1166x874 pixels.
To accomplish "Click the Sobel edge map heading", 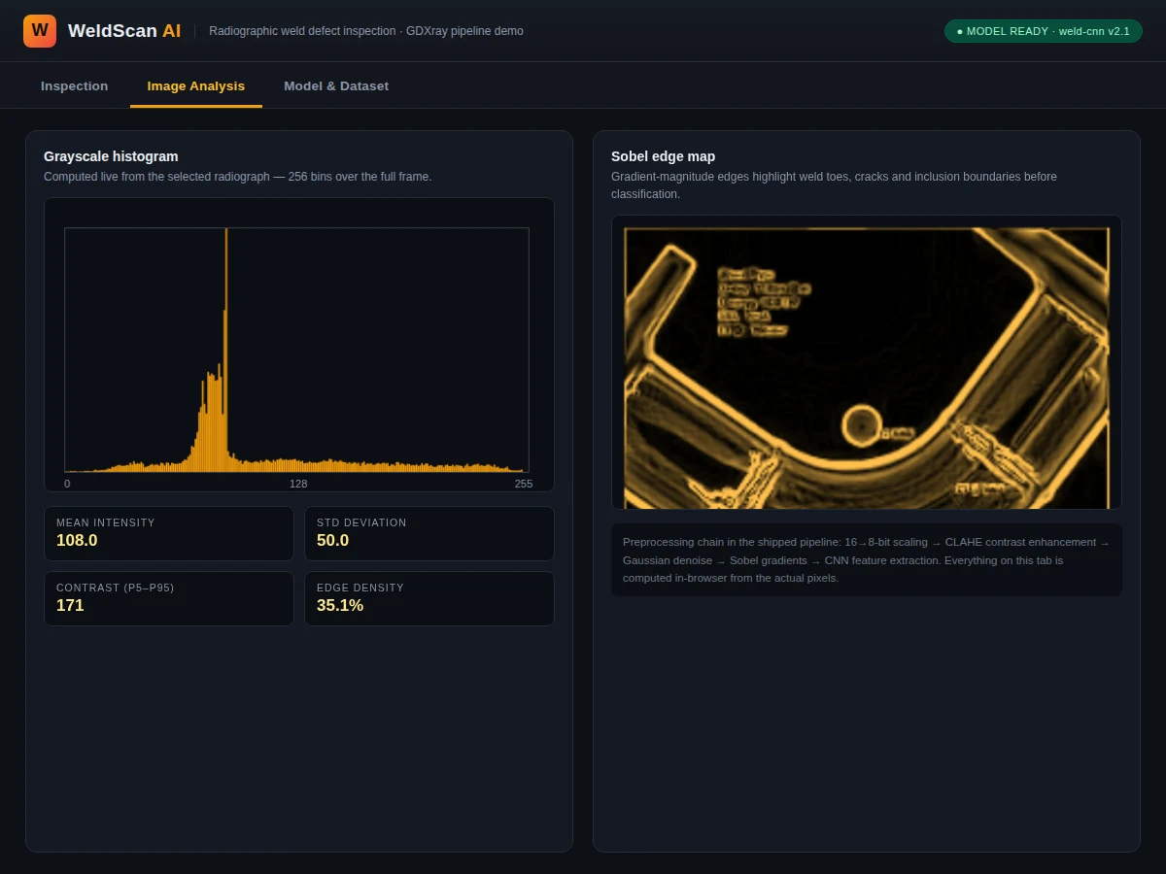I will pos(663,156).
